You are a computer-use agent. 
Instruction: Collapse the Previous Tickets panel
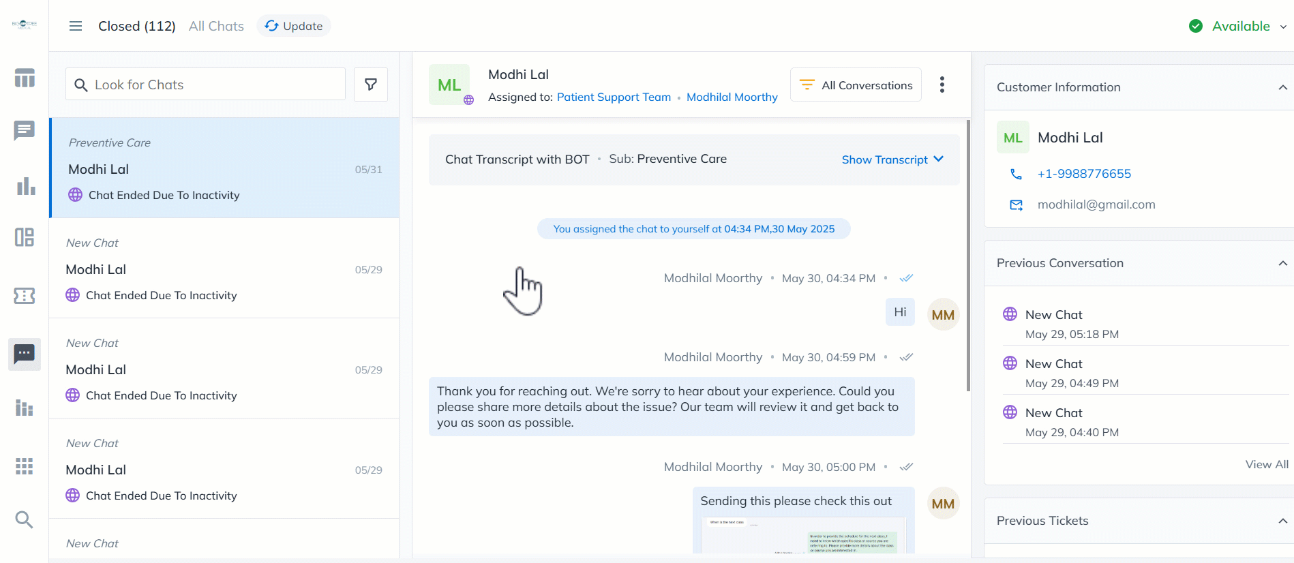click(x=1282, y=521)
